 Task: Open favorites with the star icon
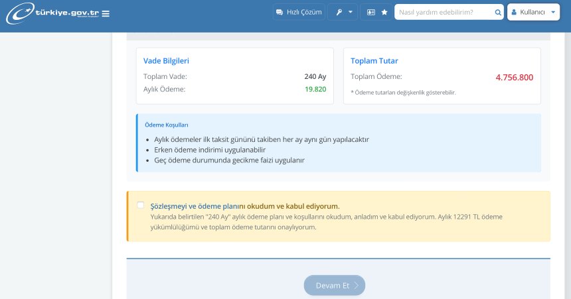click(384, 12)
